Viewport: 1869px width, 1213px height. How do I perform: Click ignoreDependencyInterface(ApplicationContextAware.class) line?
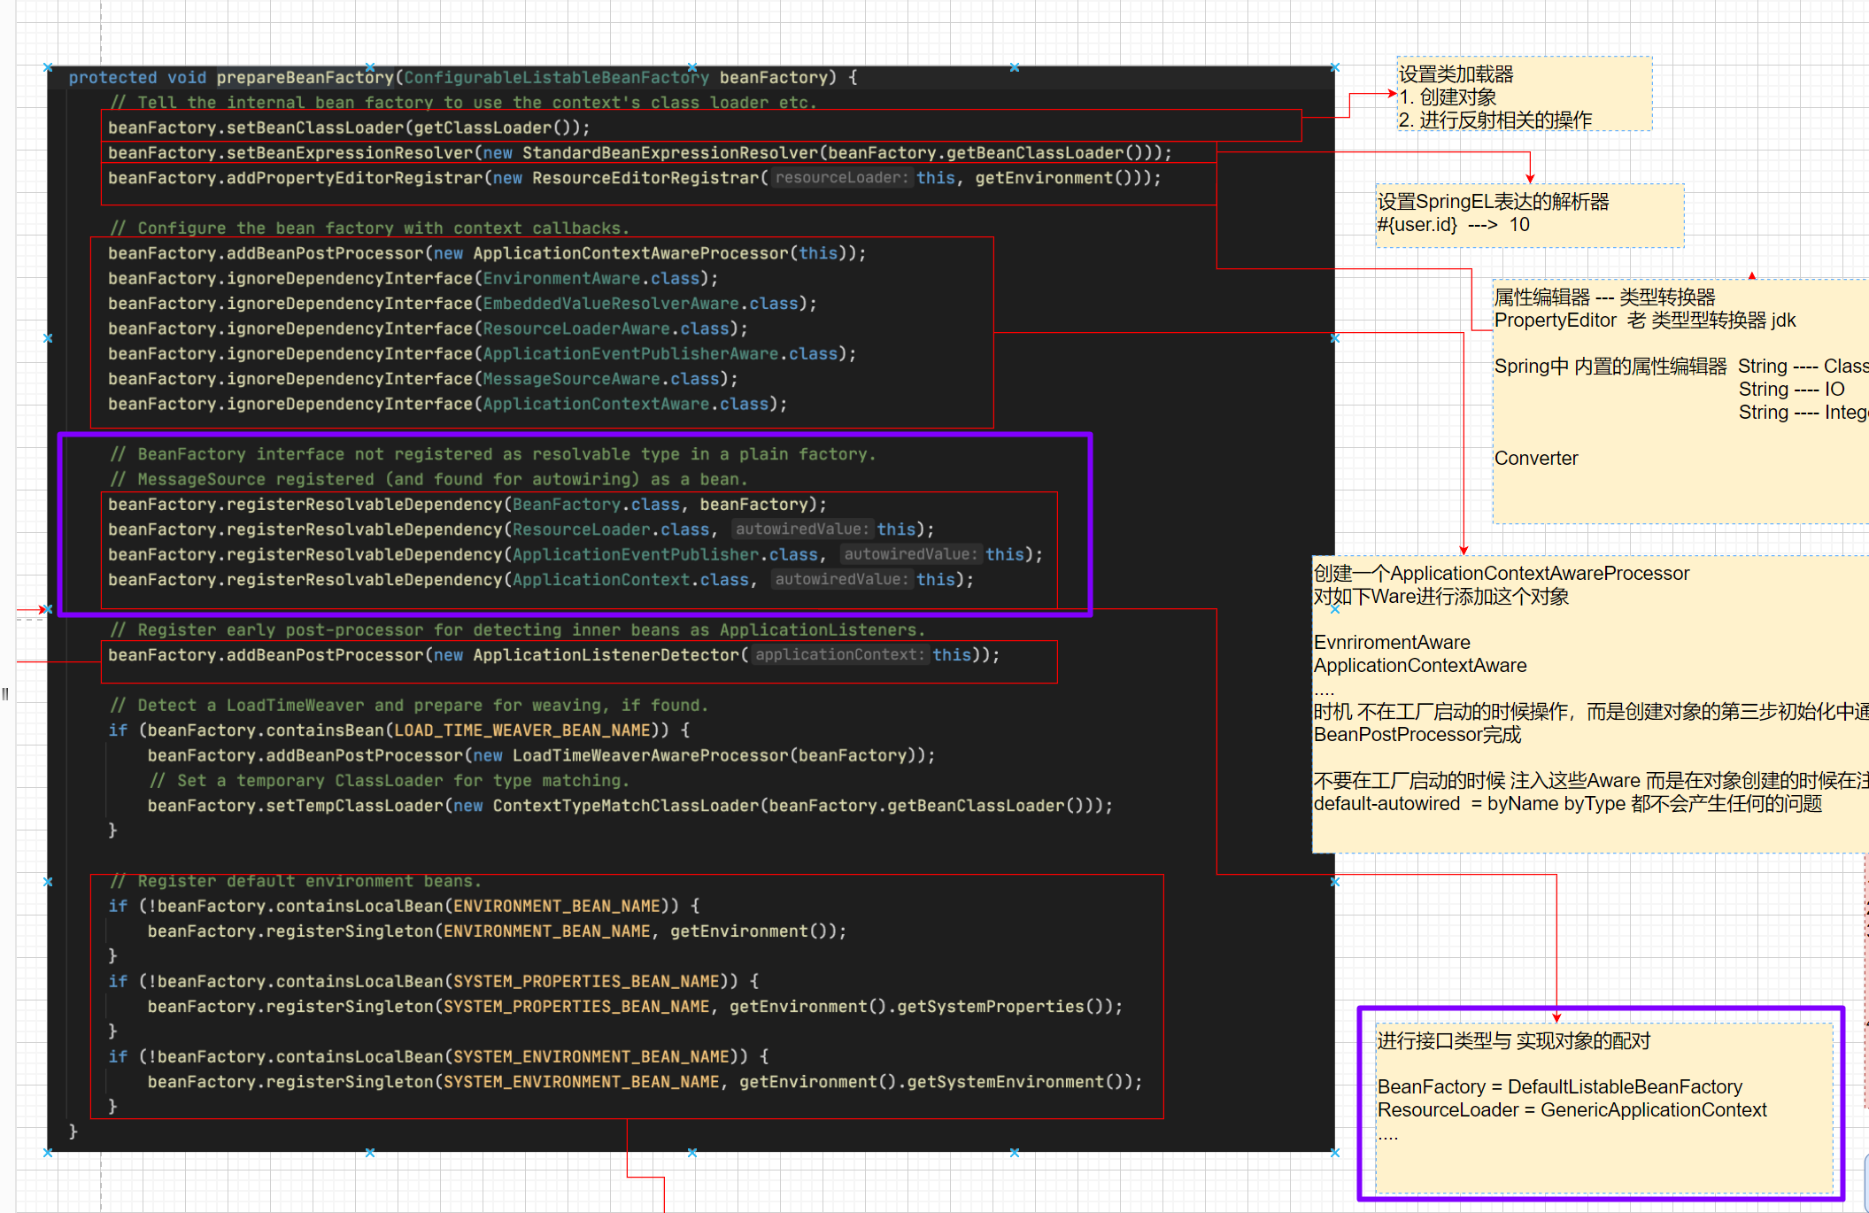tap(448, 404)
